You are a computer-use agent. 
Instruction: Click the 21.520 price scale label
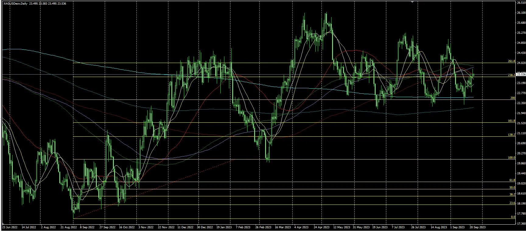[521, 123]
